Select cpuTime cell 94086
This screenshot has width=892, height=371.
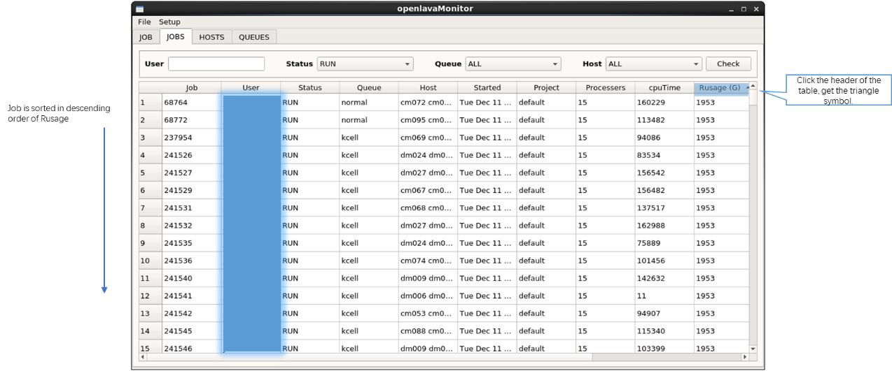pos(664,138)
